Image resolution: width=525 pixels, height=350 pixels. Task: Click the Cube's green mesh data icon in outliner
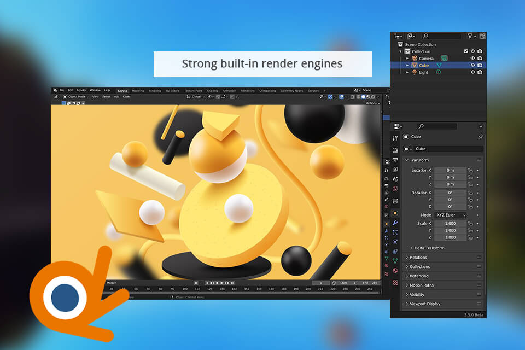[439, 65]
